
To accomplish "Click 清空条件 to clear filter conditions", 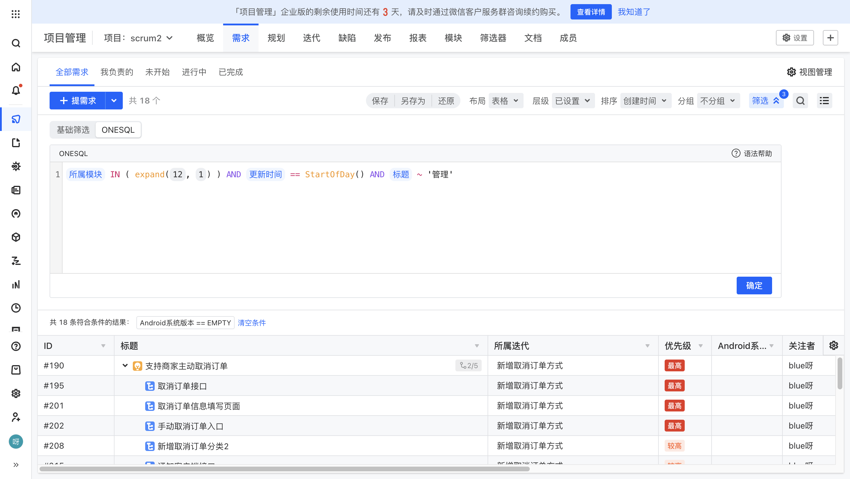I will (251, 323).
